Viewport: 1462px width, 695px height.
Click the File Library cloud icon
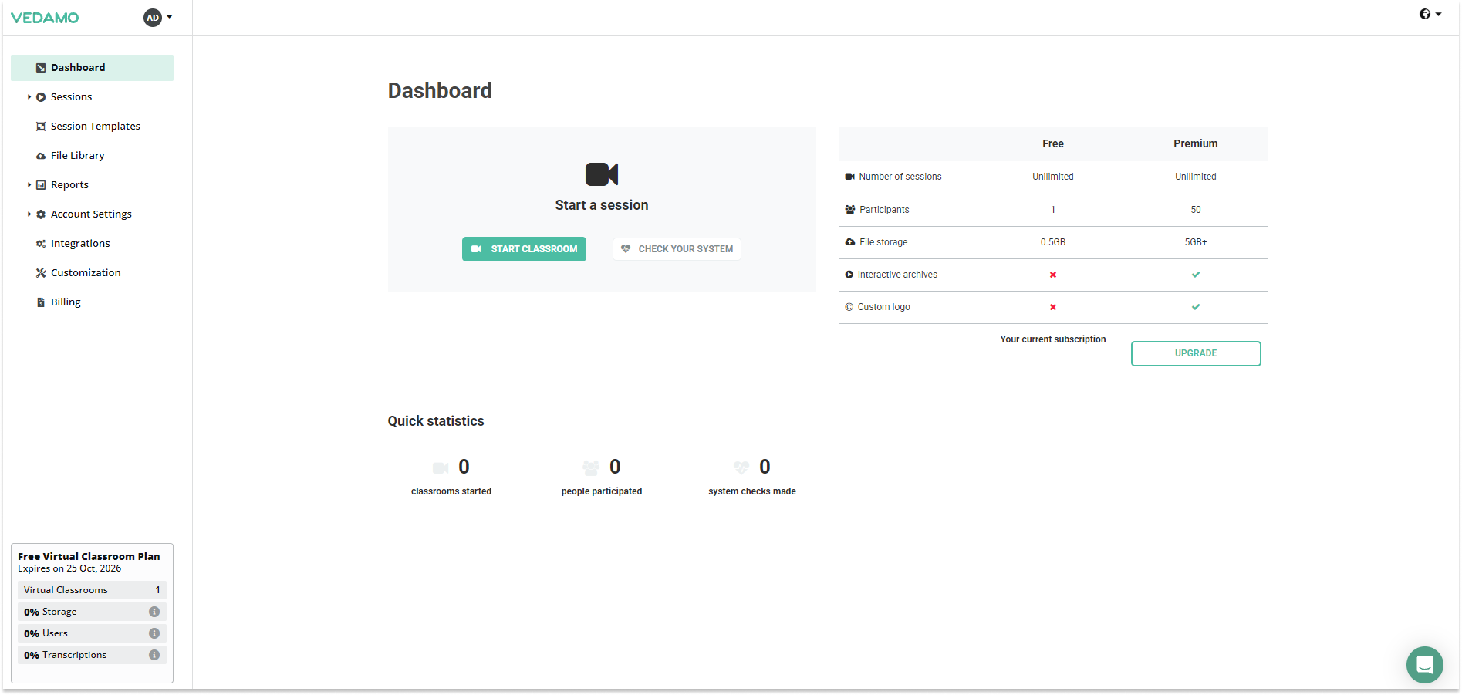41,156
